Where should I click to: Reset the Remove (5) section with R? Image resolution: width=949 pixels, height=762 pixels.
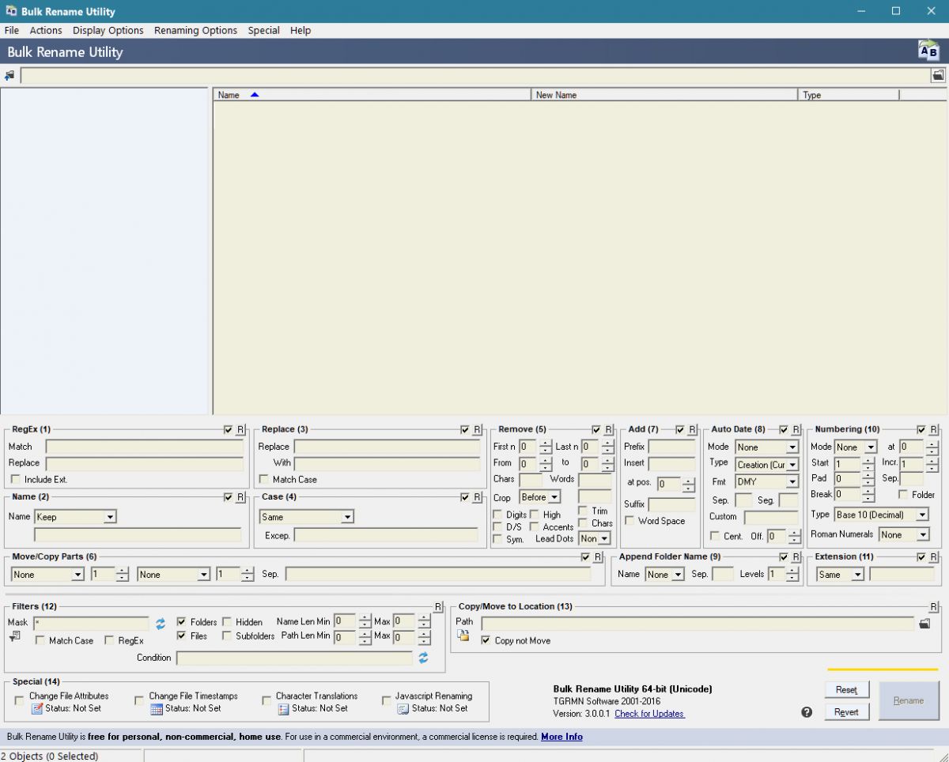[x=608, y=429]
